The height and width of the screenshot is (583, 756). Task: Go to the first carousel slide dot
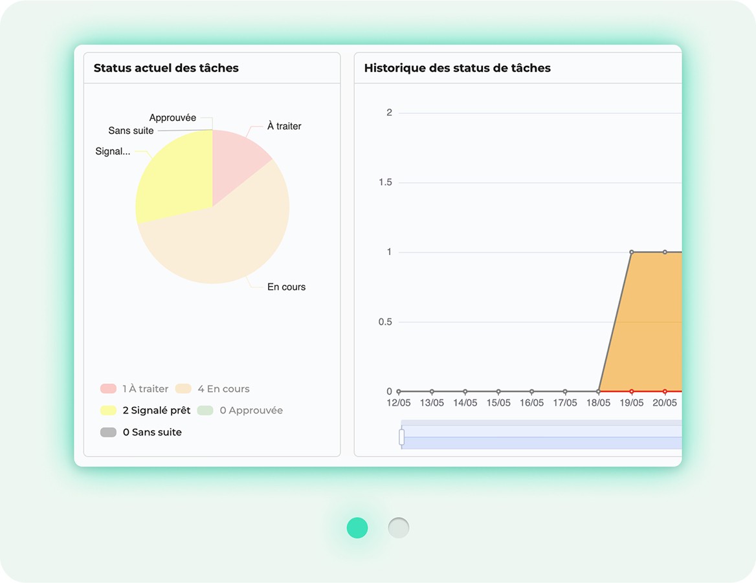point(357,527)
